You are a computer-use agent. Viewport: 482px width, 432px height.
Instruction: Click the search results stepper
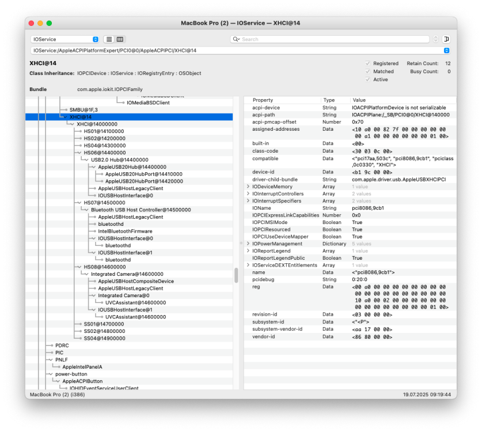tap(435, 39)
